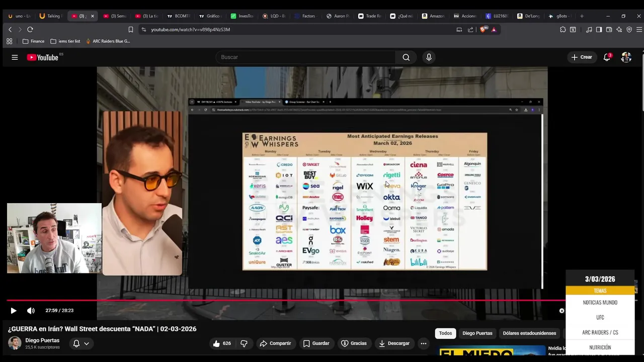Switch to the Talking tab
Screen dimensions: 644x362
(50, 16)
